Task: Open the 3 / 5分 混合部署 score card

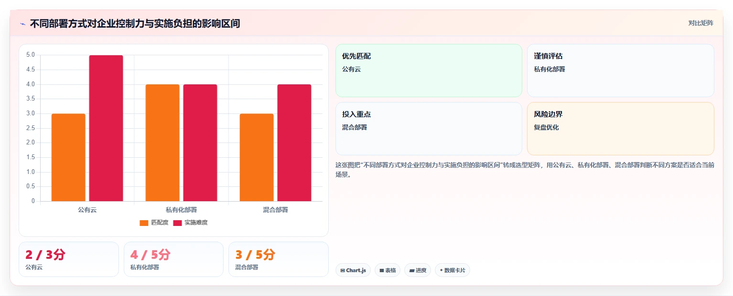Action: tap(279, 259)
